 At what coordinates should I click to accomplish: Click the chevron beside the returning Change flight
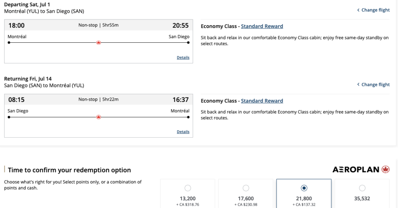pyautogui.click(x=358, y=84)
